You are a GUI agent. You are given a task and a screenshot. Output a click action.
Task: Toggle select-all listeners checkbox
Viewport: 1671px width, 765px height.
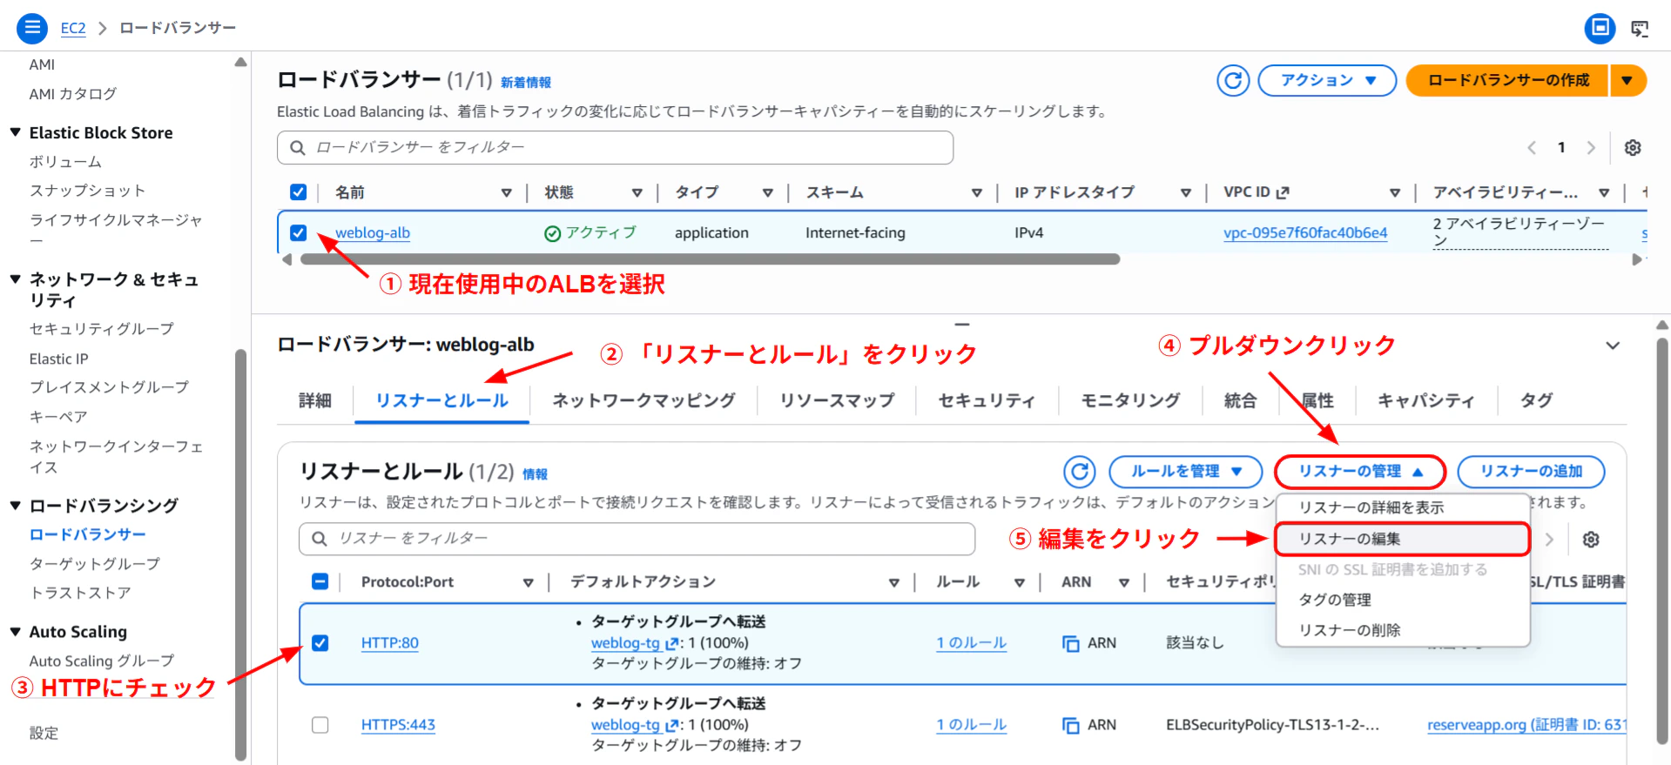pyautogui.click(x=320, y=581)
